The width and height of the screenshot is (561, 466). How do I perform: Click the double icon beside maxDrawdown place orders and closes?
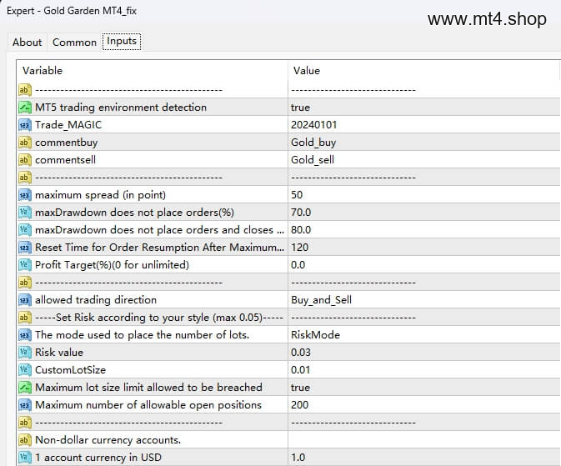click(25, 230)
